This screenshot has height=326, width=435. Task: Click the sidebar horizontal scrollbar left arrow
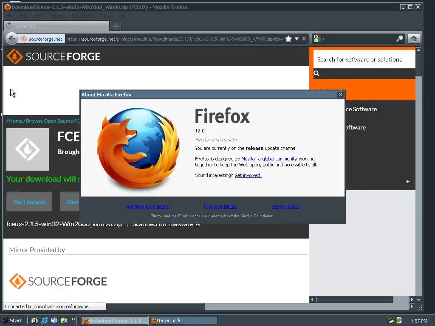pos(313,299)
